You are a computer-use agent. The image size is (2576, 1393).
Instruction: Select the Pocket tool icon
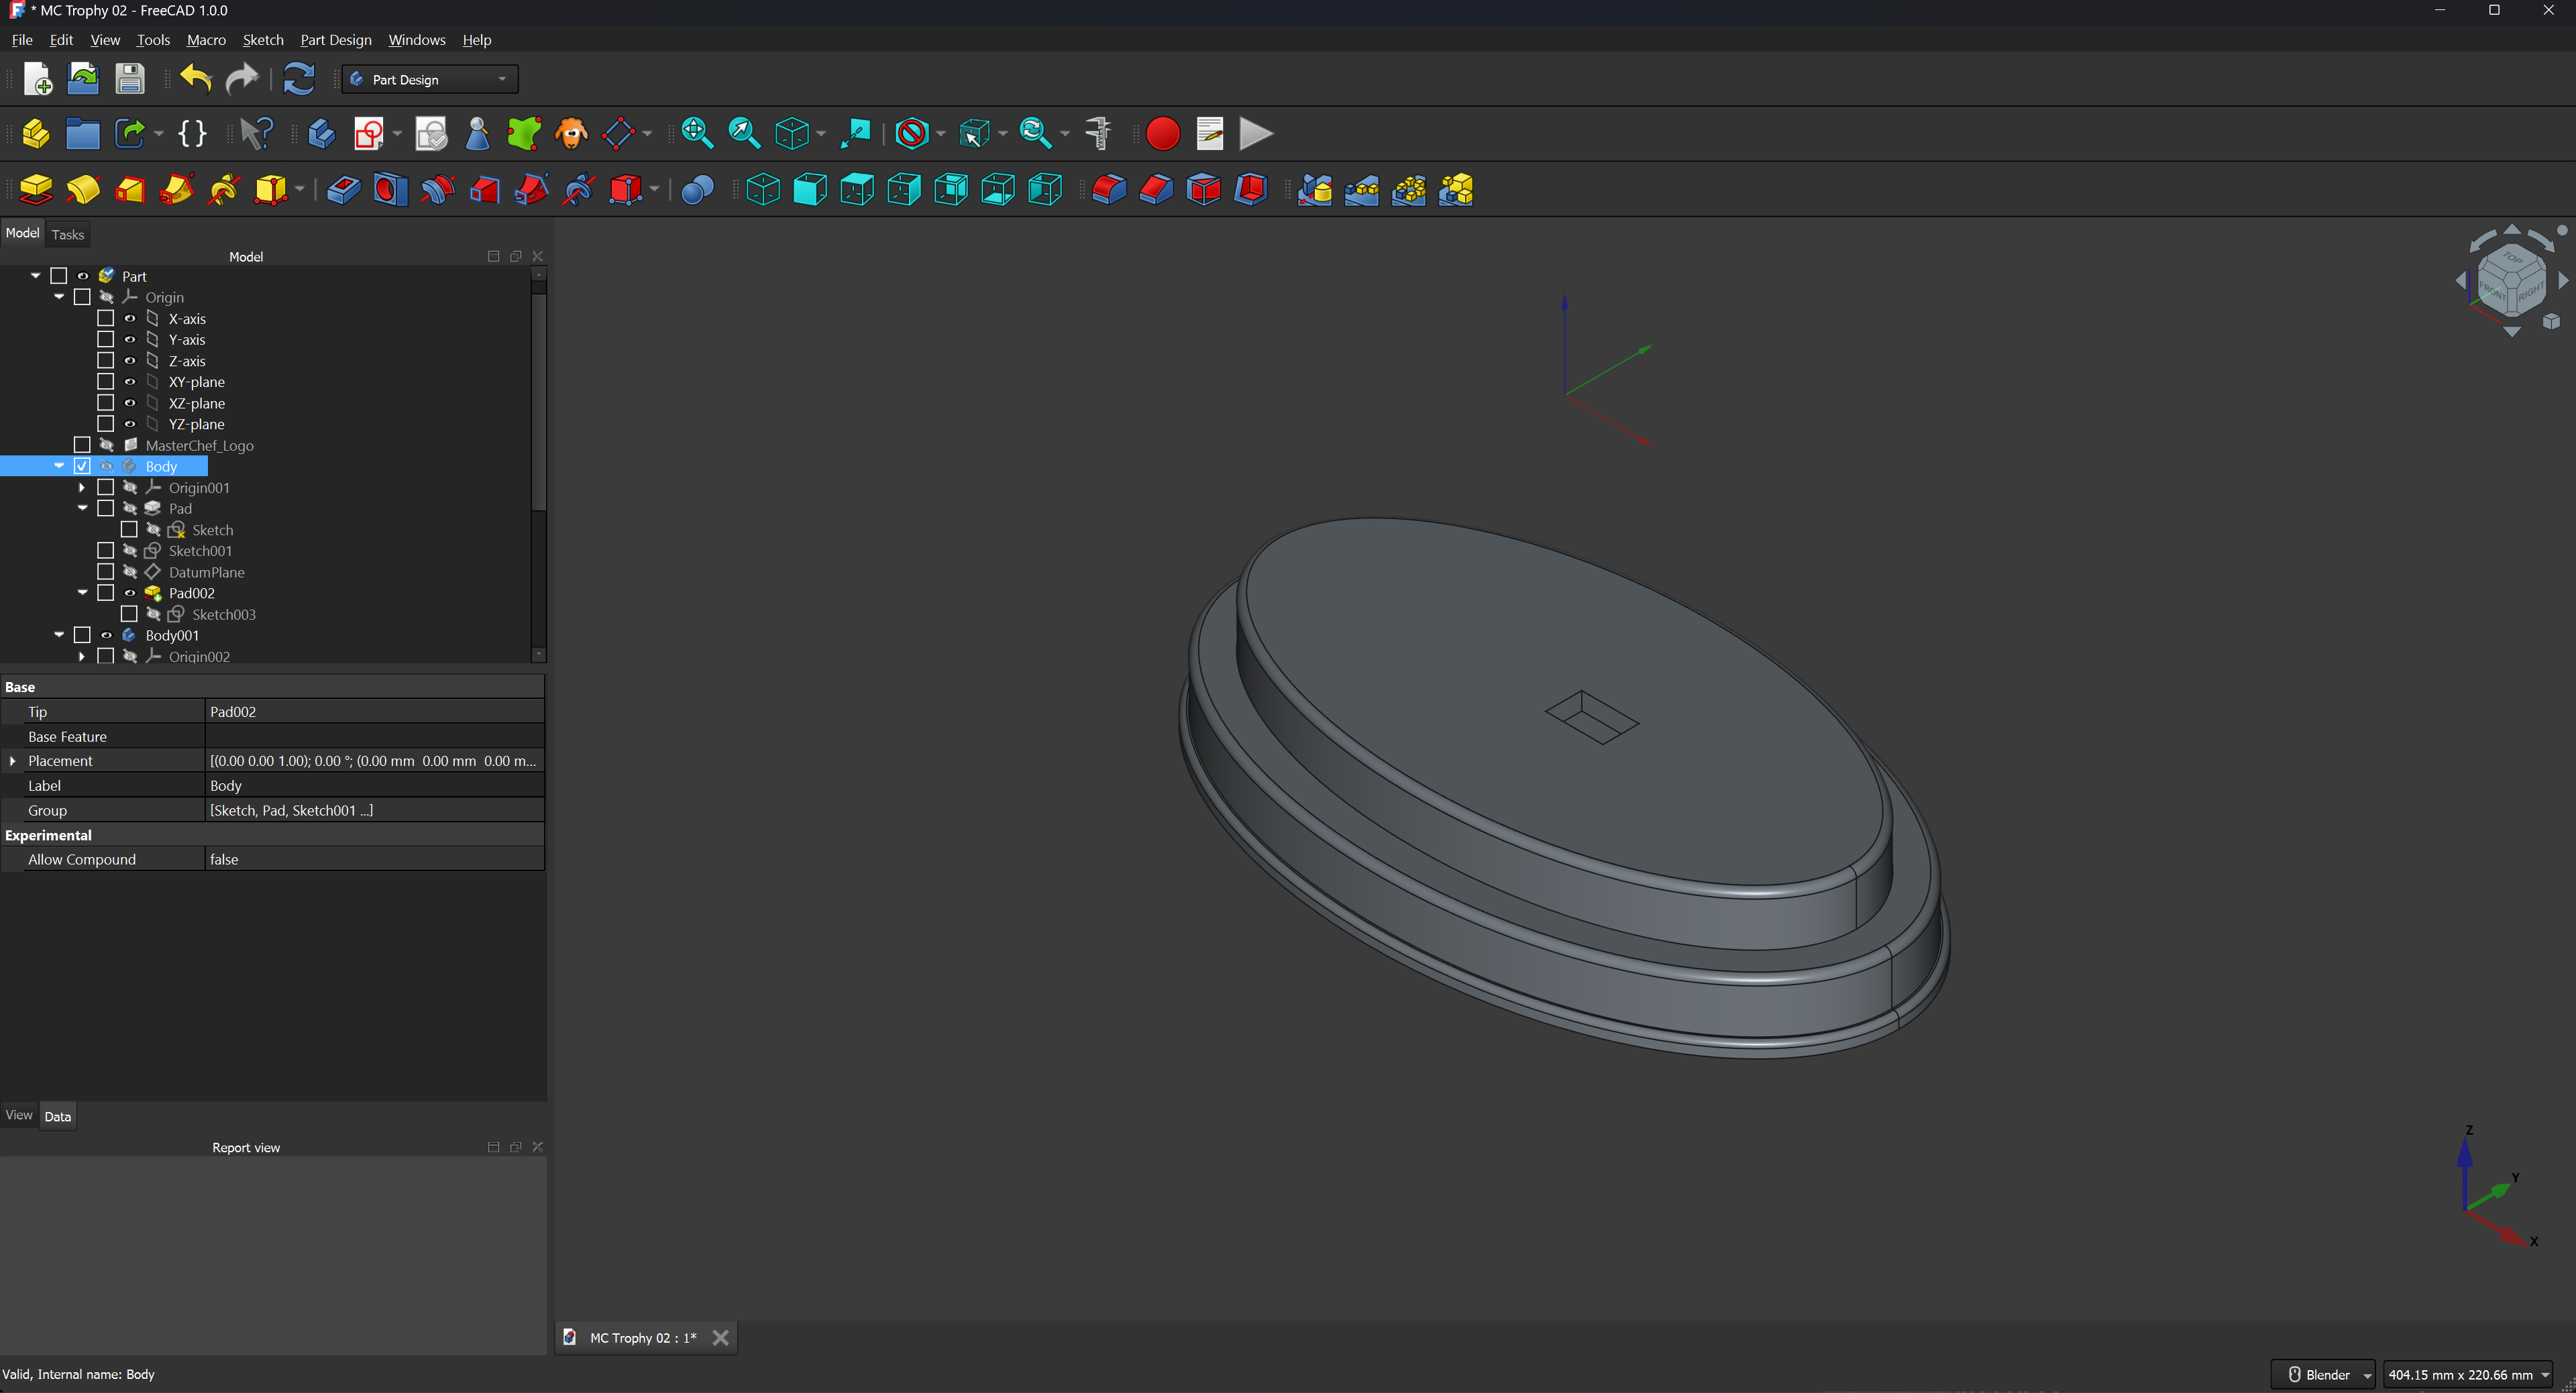coord(343,189)
